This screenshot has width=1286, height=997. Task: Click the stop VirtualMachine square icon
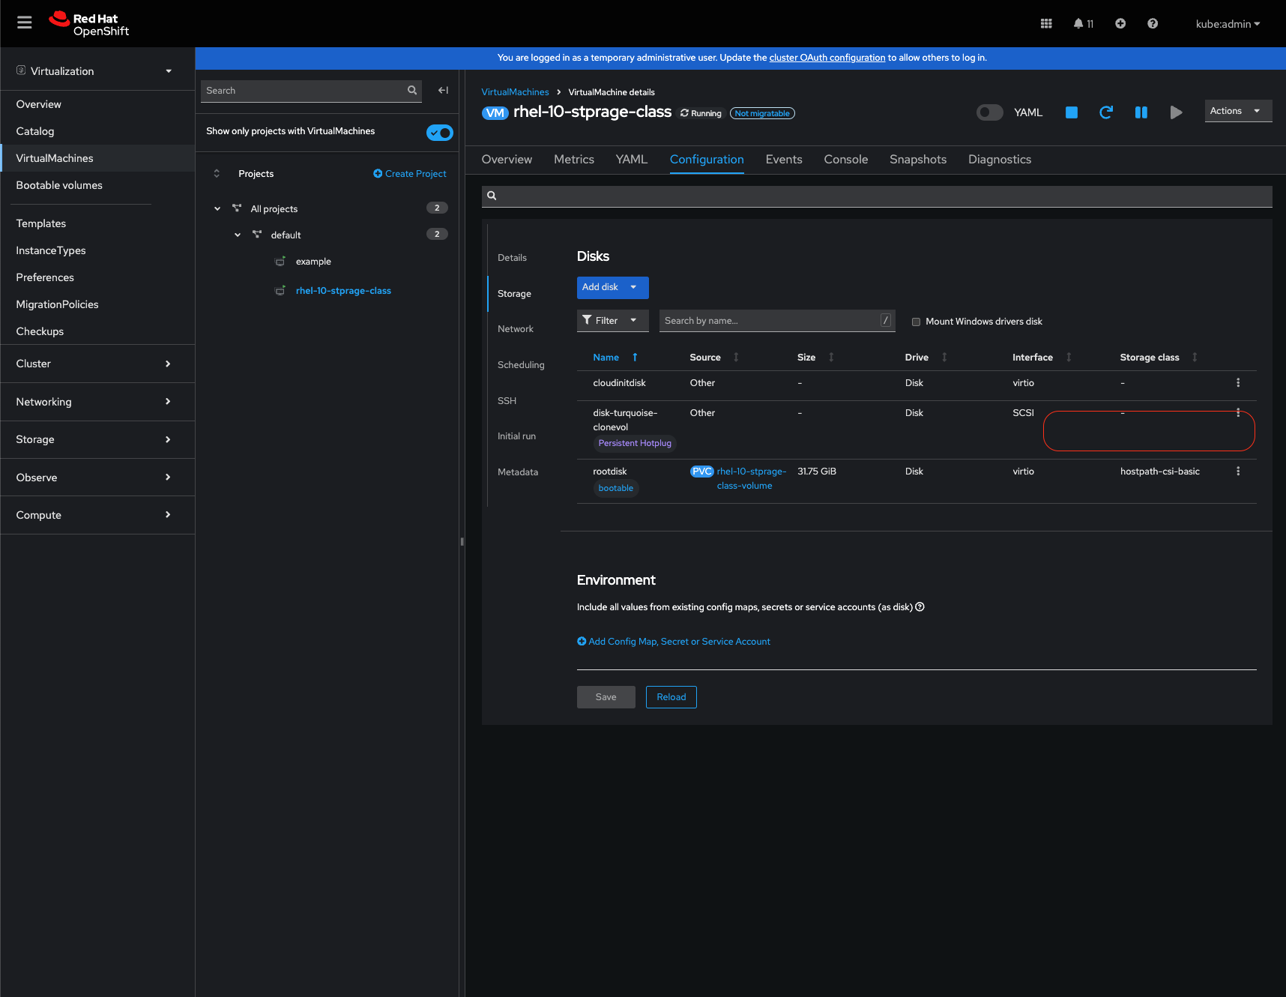[1071, 112]
